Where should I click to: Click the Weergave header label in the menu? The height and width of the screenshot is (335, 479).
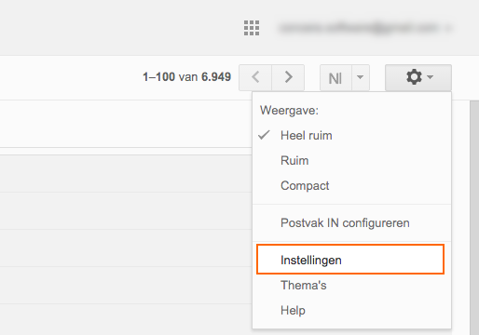(289, 110)
